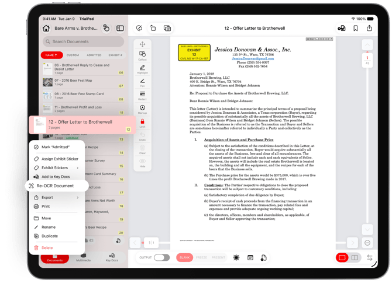Screen dimensions: 392x283
Task: Tap the annotation disable icon in top toolbar
Action: (139, 28)
